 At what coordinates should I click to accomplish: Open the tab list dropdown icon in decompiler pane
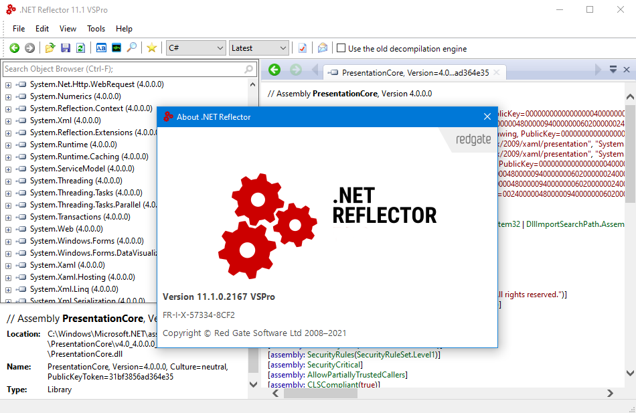coord(613,70)
